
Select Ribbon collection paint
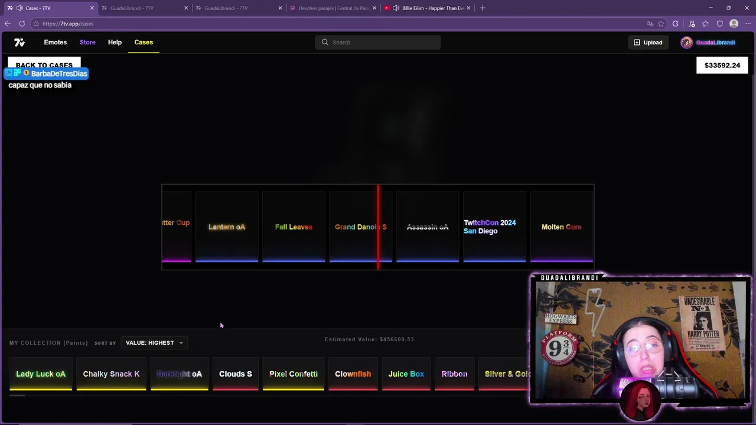[454, 374]
